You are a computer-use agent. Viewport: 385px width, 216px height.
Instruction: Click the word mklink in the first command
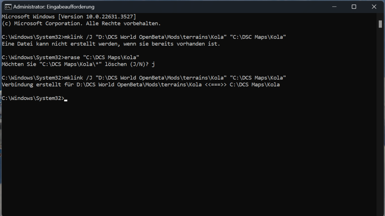point(74,37)
